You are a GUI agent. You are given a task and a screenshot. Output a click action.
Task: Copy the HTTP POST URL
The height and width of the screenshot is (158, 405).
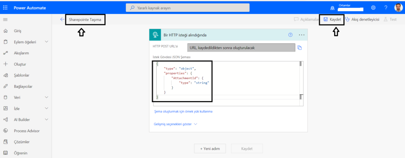(300, 48)
